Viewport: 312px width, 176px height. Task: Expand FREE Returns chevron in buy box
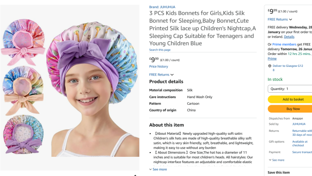point(290,20)
